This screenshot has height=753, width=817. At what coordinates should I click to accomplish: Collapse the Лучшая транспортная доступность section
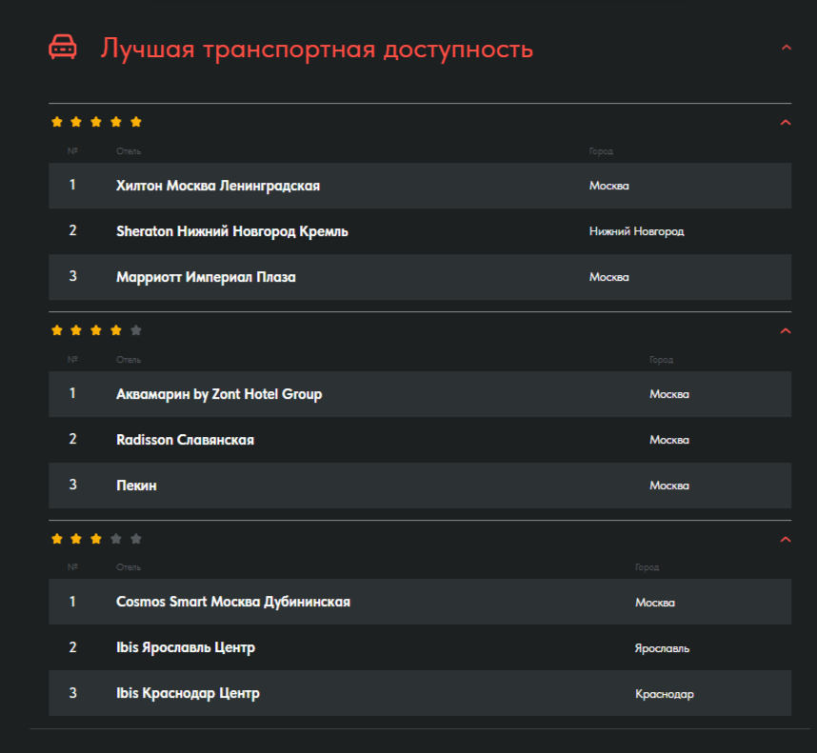tap(787, 48)
